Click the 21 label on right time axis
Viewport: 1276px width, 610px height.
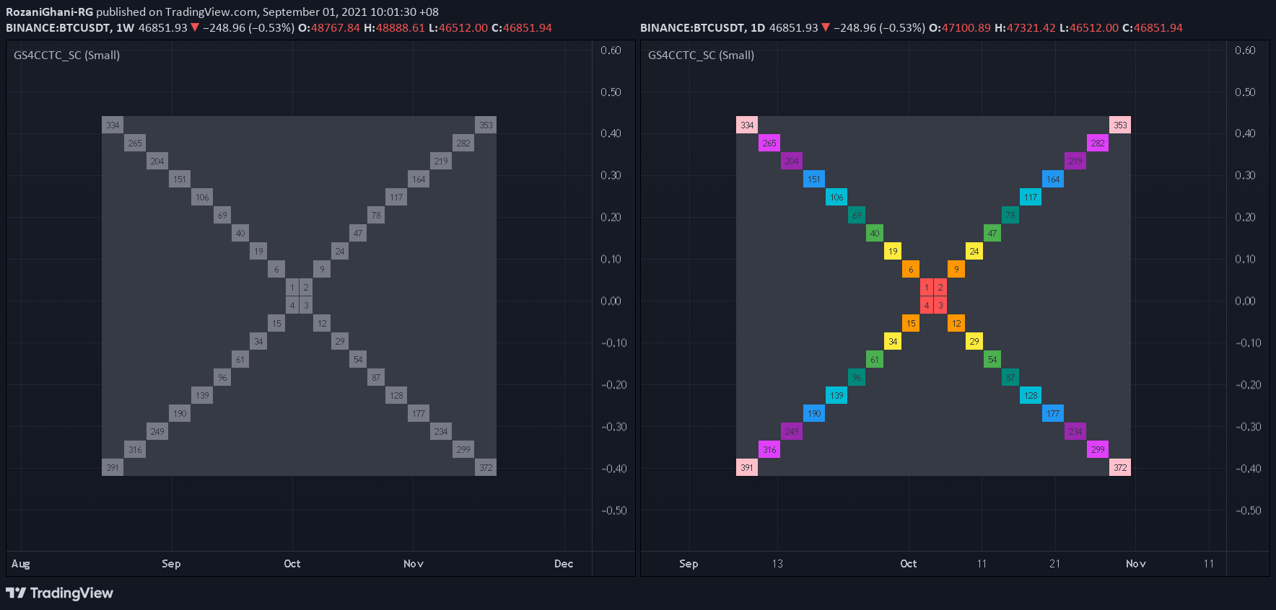1055,564
